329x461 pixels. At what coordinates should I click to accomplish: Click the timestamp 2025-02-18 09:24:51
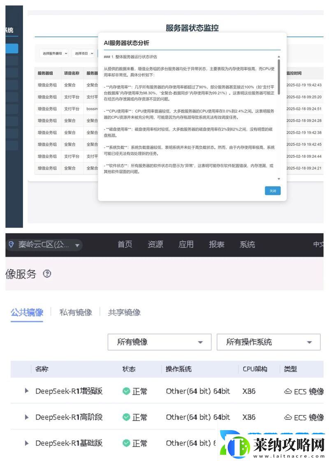304,109
